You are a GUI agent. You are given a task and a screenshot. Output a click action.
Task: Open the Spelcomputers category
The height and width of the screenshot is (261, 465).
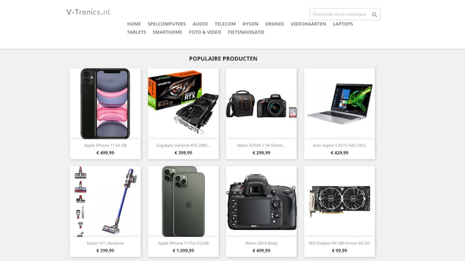pos(167,24)
